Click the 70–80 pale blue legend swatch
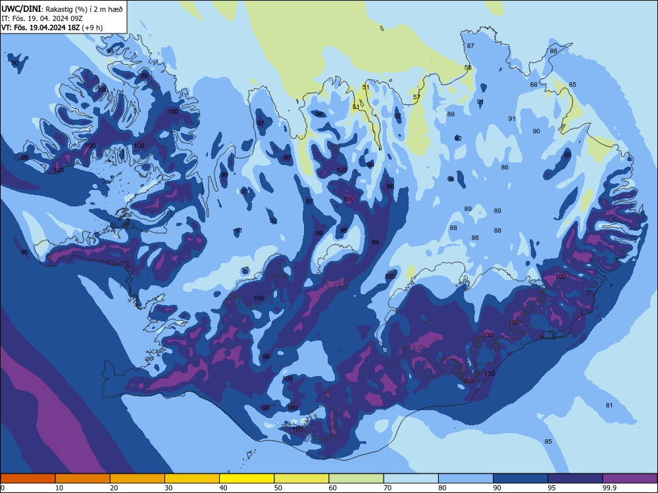Image resolution: width=658 pixels, height=493 pixels. click(411, 479)
